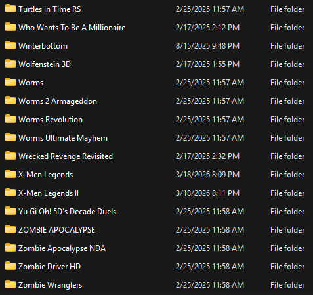This screenshot has width=313, height=295.
Task: Click File folder type in the Zombie Apocalypse NDA row
Action: (287, 248)
